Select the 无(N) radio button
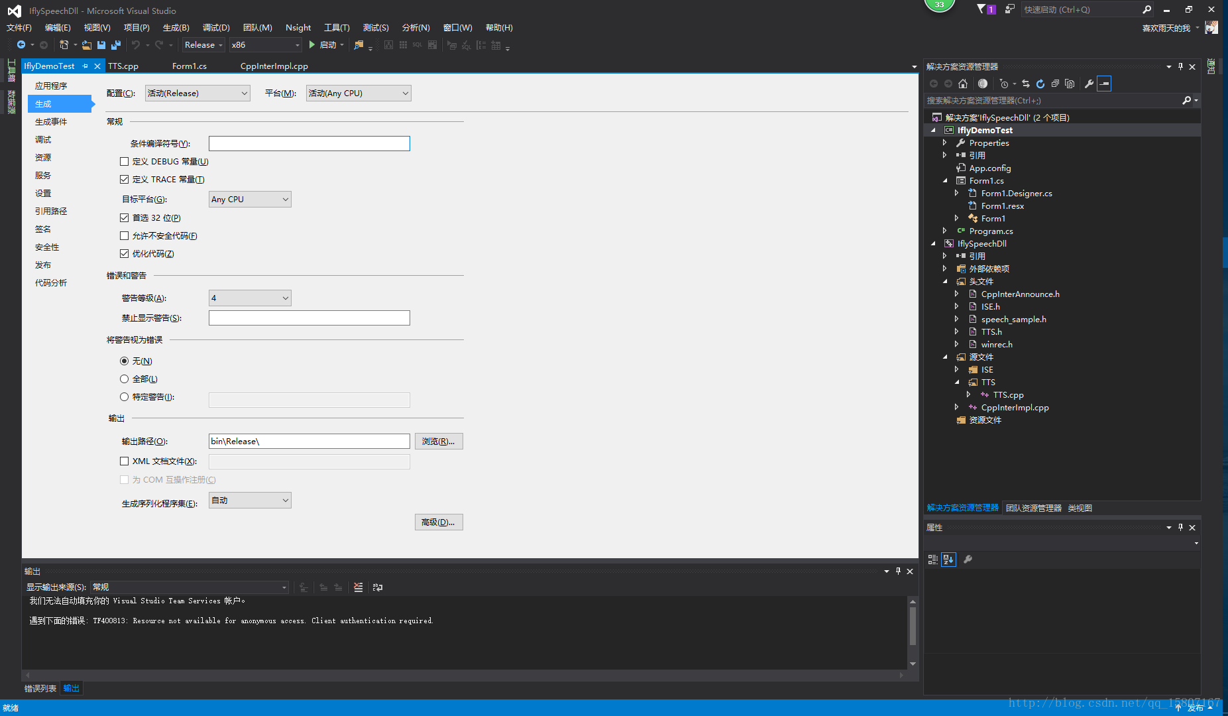This screenshot has height=716, width=1228. point(124,361)
